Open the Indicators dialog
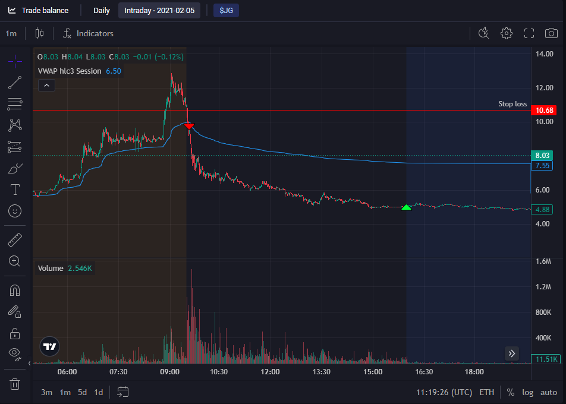This screenshot has height=404, width=566. (88, 33)
